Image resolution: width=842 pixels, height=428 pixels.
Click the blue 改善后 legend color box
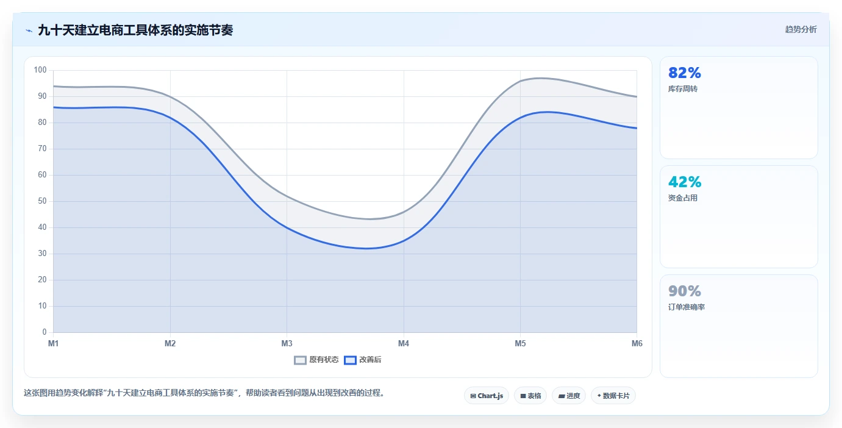[x=350, y=360]
